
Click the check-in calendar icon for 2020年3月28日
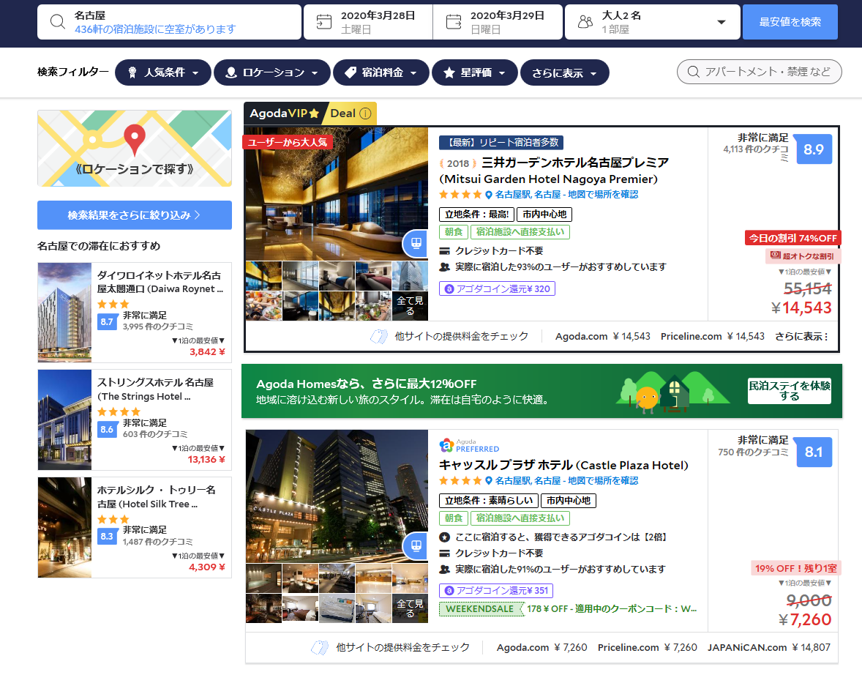324,22
